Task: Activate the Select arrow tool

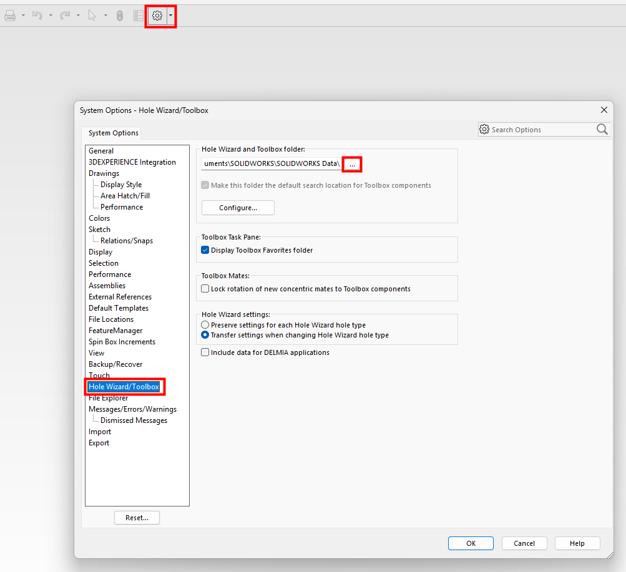Action: pos(92,16)
